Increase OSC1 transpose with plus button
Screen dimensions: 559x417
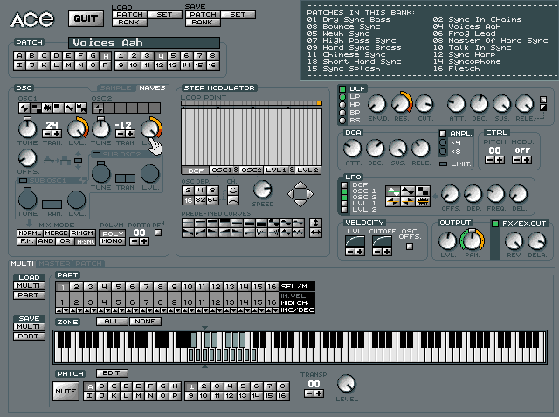pos(55,134)
